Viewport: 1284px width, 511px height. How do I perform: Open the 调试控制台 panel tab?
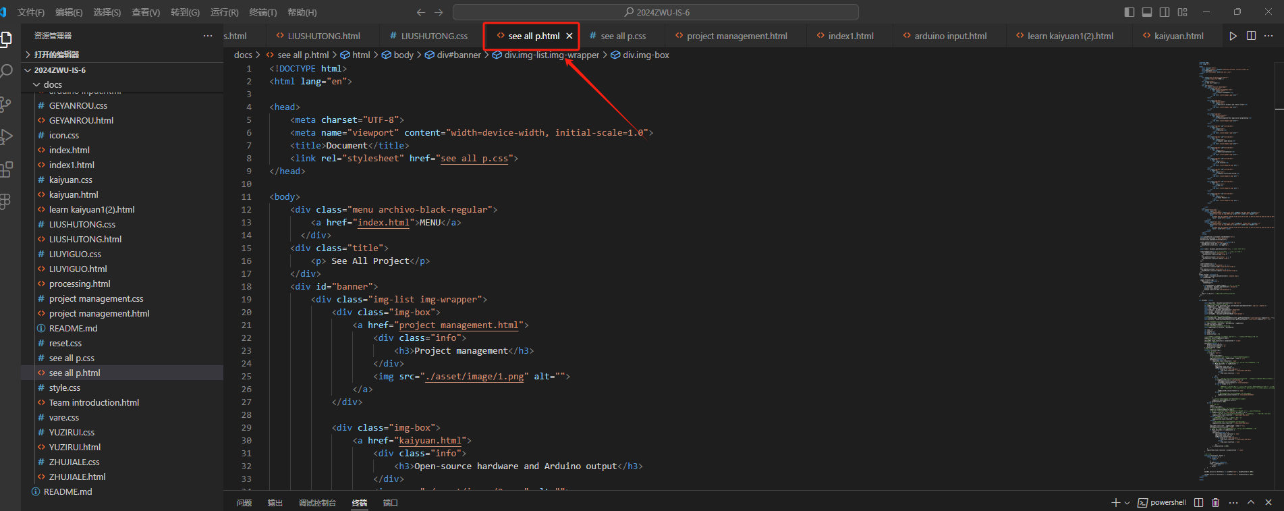(317, 503)
